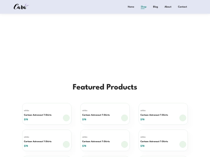Screen dimensions: 210x157
Task: Click the $78 price on top-middle card
Action: tap(84, 119)
